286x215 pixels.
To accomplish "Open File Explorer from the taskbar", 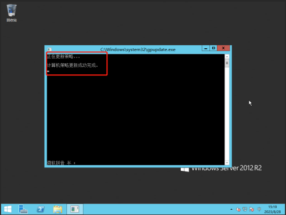I will (x=58, y=209).
